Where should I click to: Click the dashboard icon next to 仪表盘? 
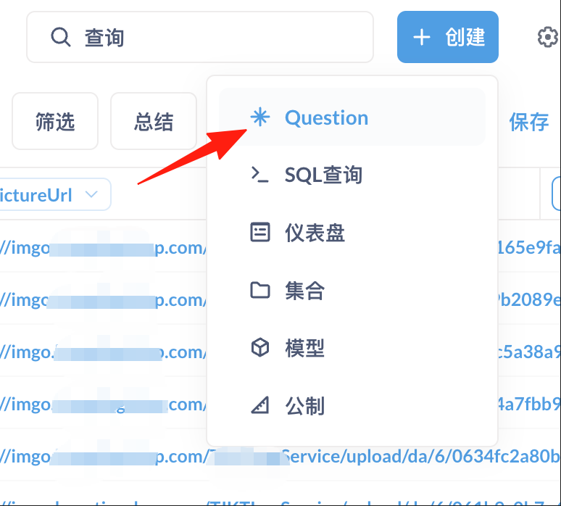click(x=259, y=233)
